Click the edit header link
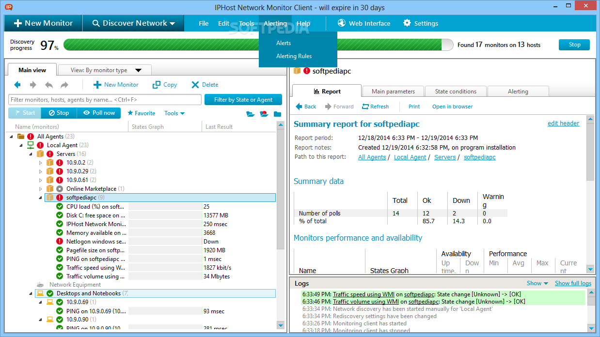600x337 pixels. [x=563, y=123]
